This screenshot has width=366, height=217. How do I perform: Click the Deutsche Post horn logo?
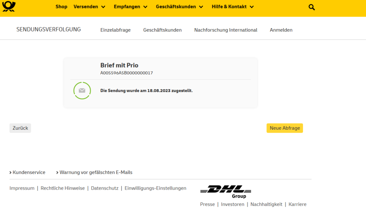point(9,6)
